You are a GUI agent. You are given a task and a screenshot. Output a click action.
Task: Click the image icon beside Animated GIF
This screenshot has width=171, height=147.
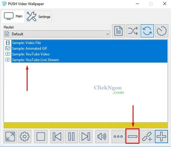[8, 48]
